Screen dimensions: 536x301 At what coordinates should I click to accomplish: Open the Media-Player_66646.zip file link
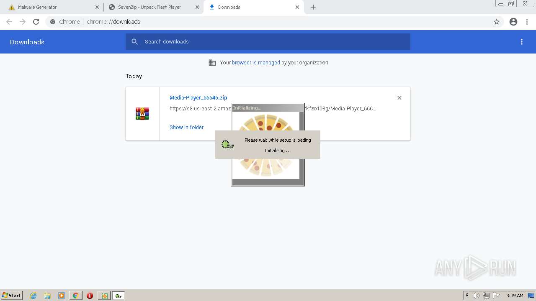[x=198, y=98]
